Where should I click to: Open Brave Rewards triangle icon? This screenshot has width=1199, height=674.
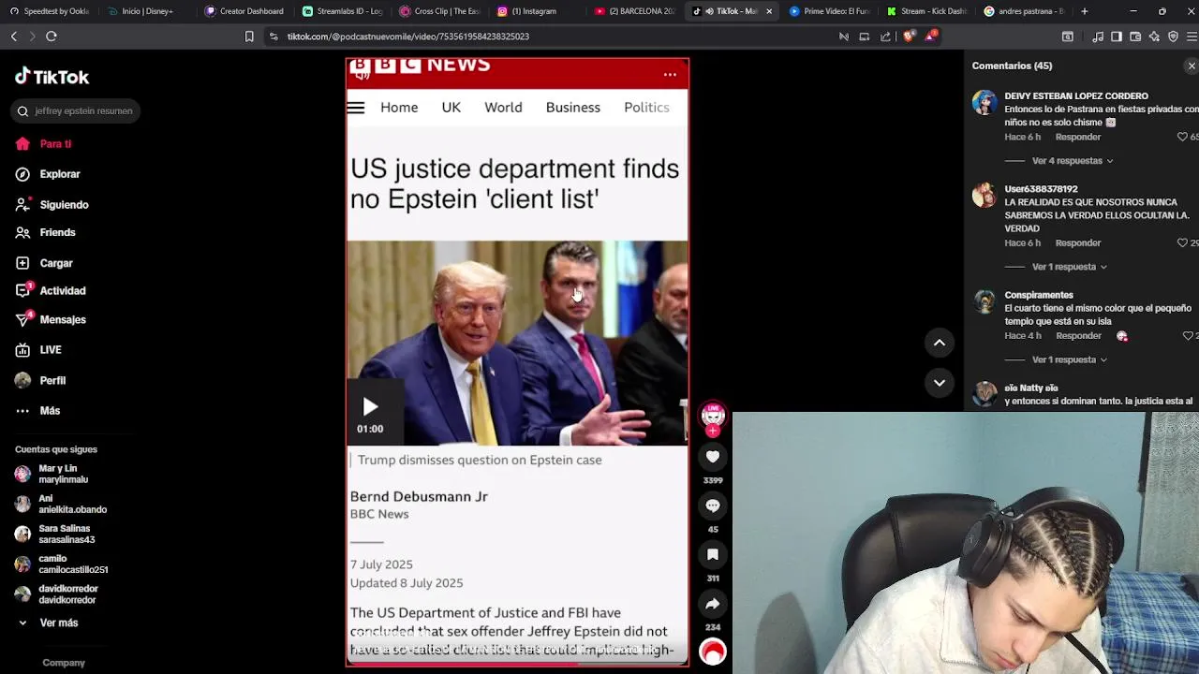pos(930,37)
